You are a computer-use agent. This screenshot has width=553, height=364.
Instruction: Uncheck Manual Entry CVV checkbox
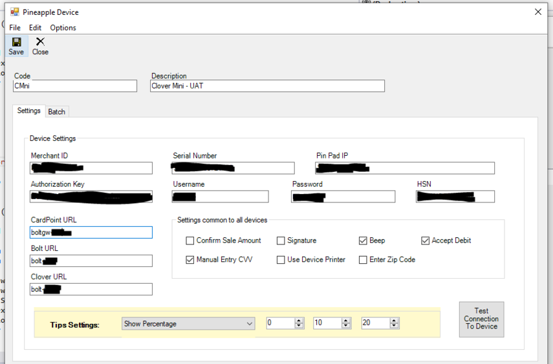190,260
